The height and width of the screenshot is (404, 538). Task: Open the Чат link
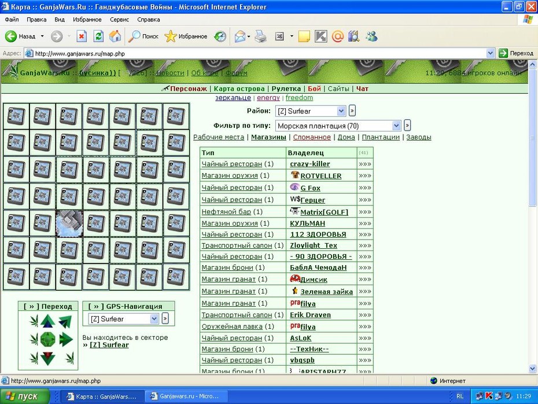pyautogui.click(x=362, y=89)
